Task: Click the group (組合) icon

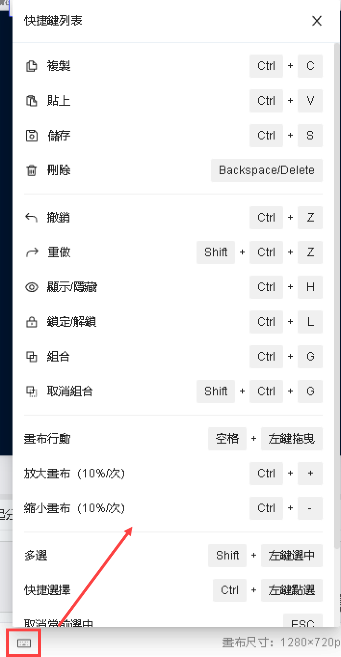Action: click(31, 357)
